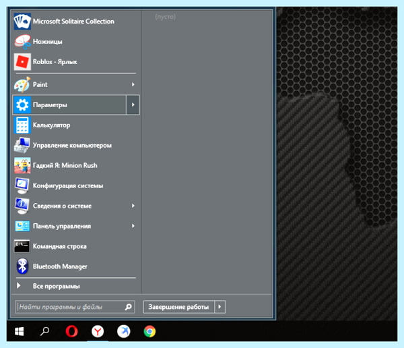Expand the Панель управления submenu arrow
Viewport: 404px width, 348px height.
point(133,226)
